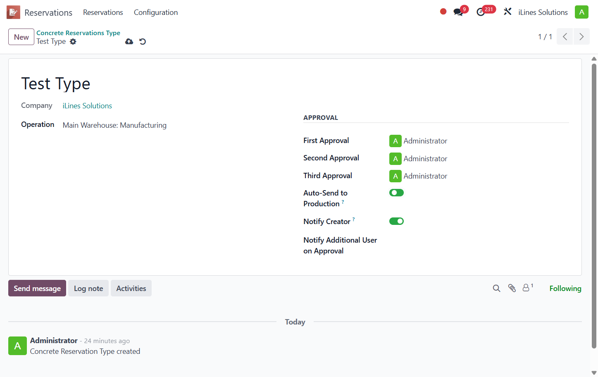Save the record manually with cloud icon

(129, 41)
